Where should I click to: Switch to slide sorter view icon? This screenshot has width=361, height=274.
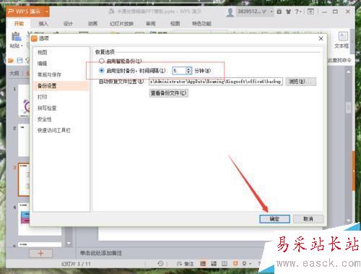[x=214, y=263]
